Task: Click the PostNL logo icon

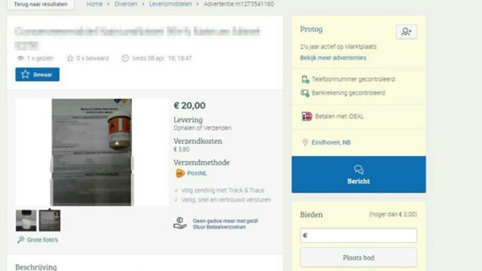Action: click(180, 173)
